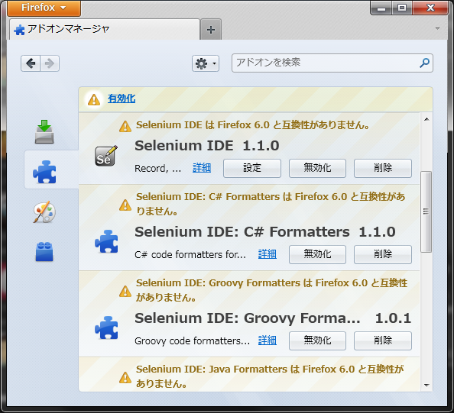Screen dimensions: 454x413
Task: Click the Selenium IDE Se icon
Action: coord(106,156)
